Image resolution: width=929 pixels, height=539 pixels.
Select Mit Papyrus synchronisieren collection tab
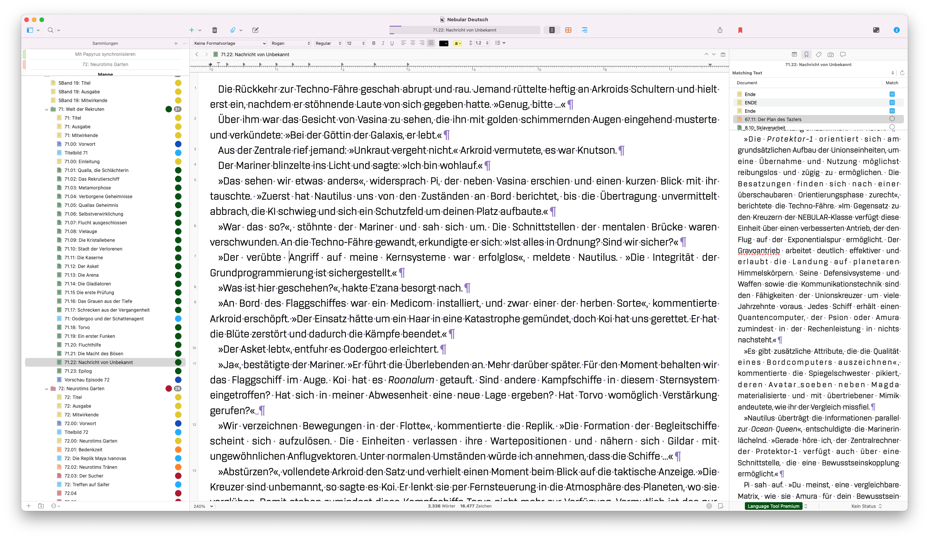point(105,54)
